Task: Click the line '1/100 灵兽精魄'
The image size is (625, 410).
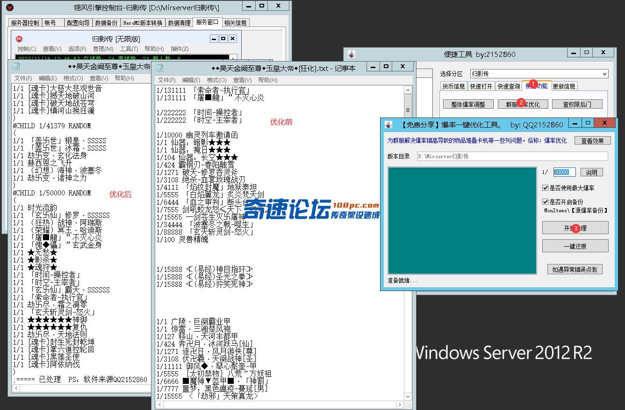Action: (182, 240)
